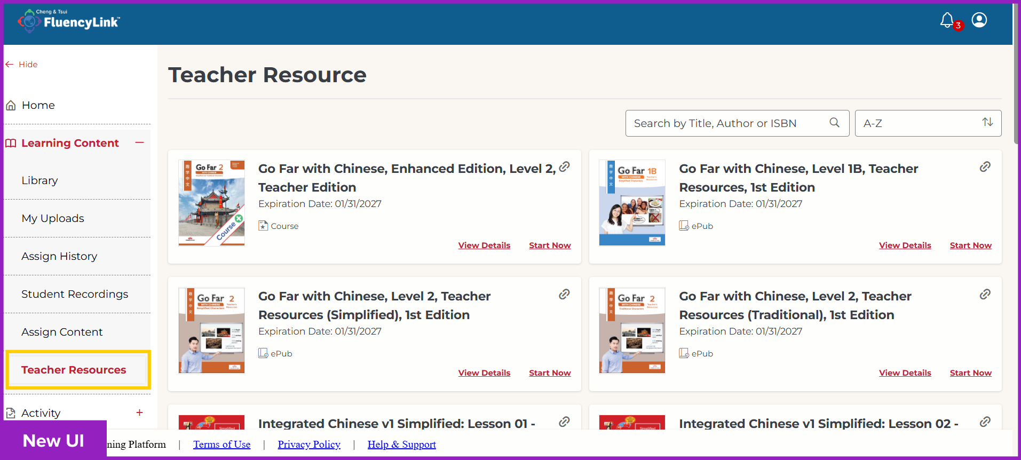Open Assign Content page
This screenshot has width=1021, height=460.
[62, 332]
